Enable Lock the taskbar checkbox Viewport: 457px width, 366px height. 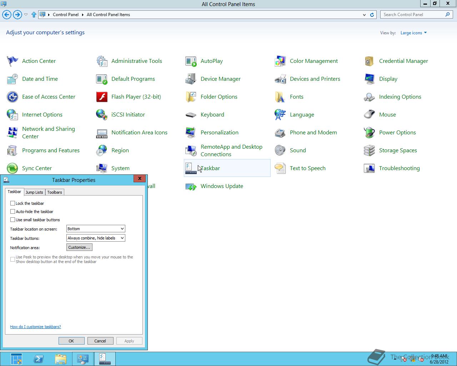click(13, 203)
